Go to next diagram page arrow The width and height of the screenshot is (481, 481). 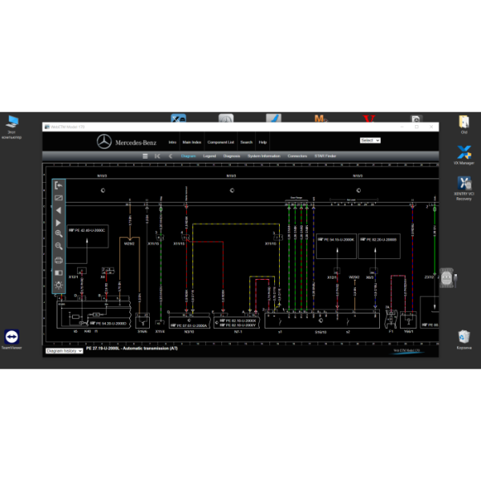[59, 222]
